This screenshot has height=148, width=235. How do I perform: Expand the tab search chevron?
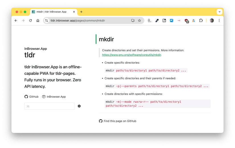point(219,12)
